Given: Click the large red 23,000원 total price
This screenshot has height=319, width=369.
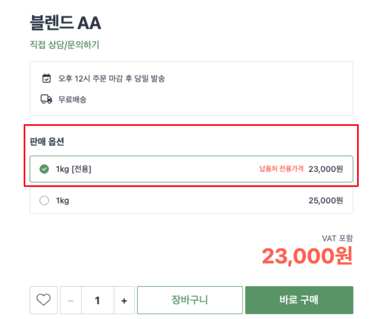Looking at the screenshot, I should (x=307, y=256).
